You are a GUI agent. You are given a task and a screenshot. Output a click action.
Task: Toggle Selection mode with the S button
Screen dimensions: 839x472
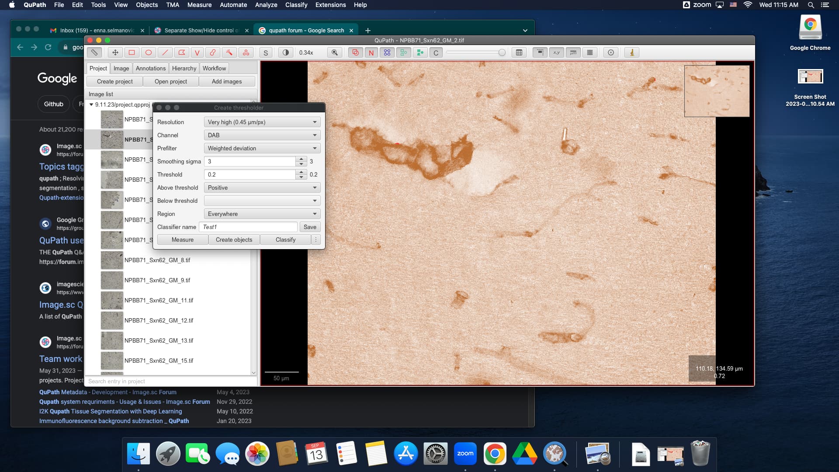coord(266,52)
